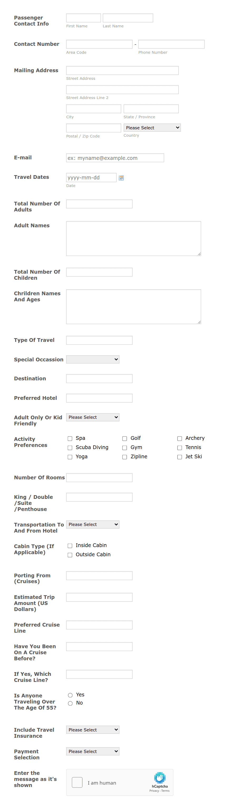This screenshot has width=245, height=802.
Task: Check the Inside Cabin option
Action: pos(70,545)
